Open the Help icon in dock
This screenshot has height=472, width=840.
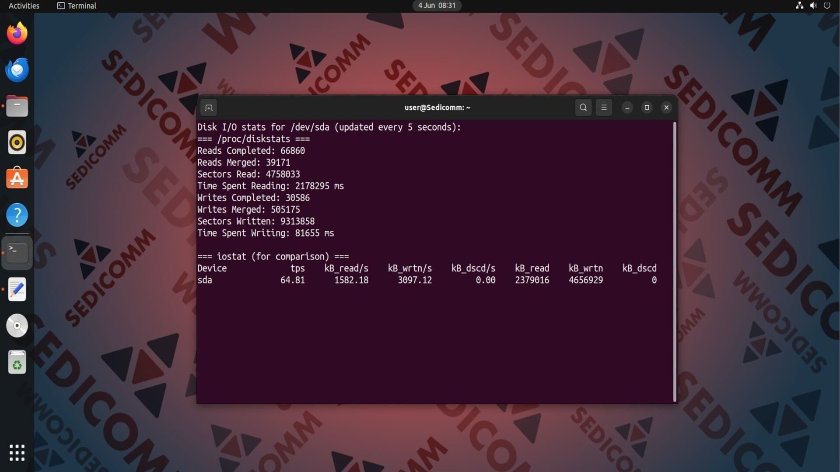(17, 215)
